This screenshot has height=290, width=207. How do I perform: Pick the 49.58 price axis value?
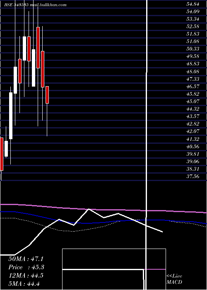point(193,56)
